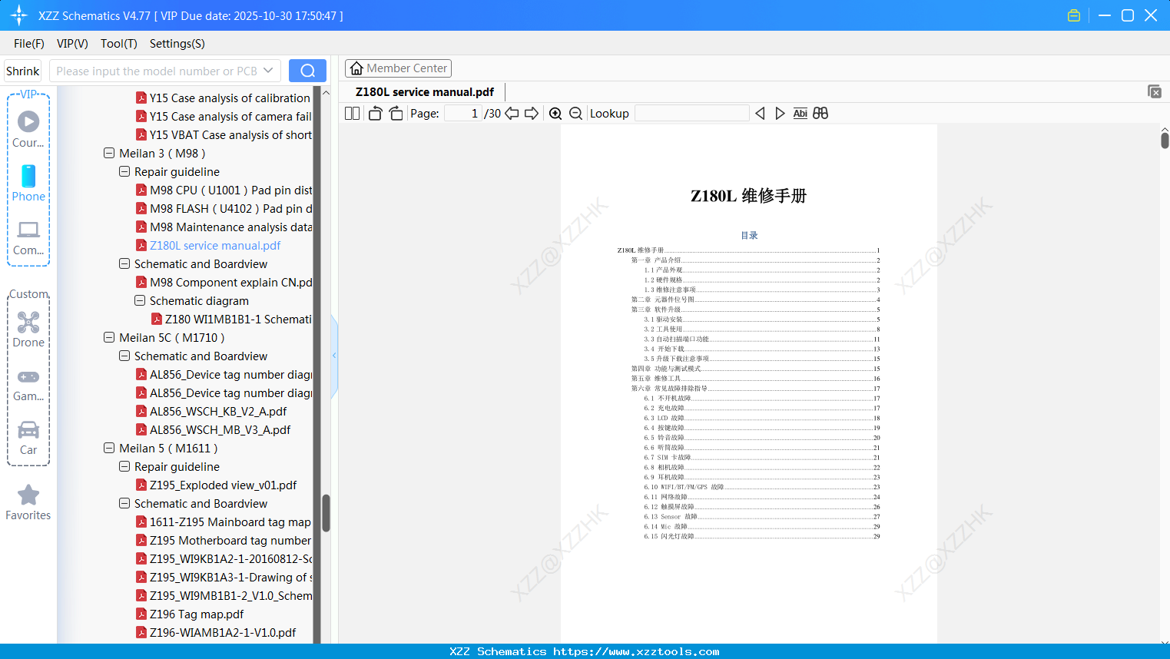
Task: Zoom in on the PDF document
Action: [555, 113]
